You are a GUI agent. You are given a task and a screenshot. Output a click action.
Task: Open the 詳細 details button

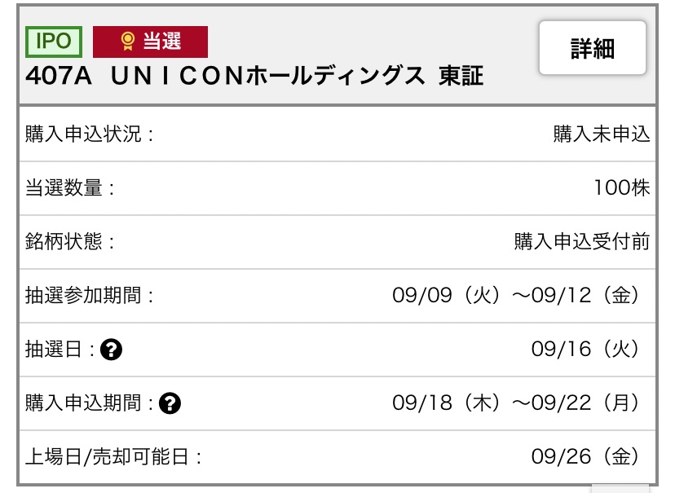593,48
